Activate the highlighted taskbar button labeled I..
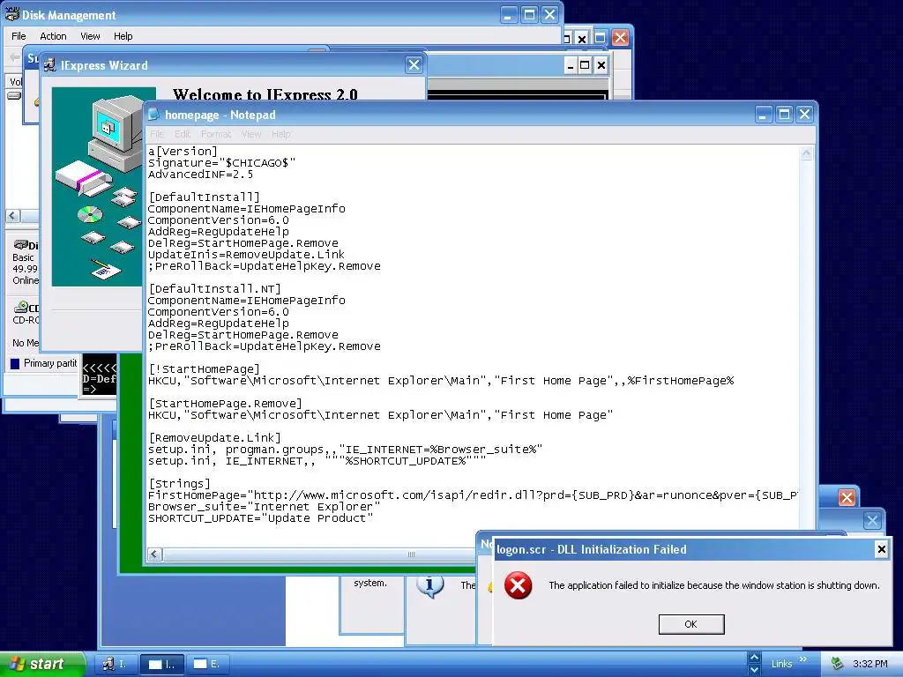Image resolution: width=903 pixels, height=677 pixels. (x=162, y=664)
